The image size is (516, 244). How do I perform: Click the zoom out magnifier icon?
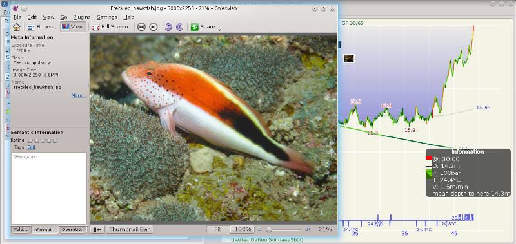(x=259, y=230)
